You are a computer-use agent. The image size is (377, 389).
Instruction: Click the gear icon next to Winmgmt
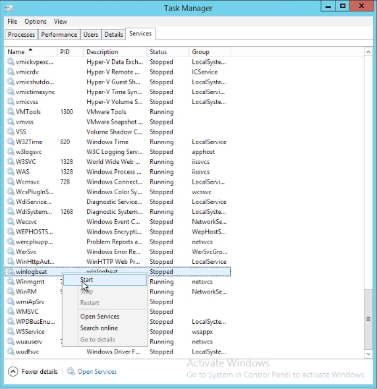click(11, 282)
